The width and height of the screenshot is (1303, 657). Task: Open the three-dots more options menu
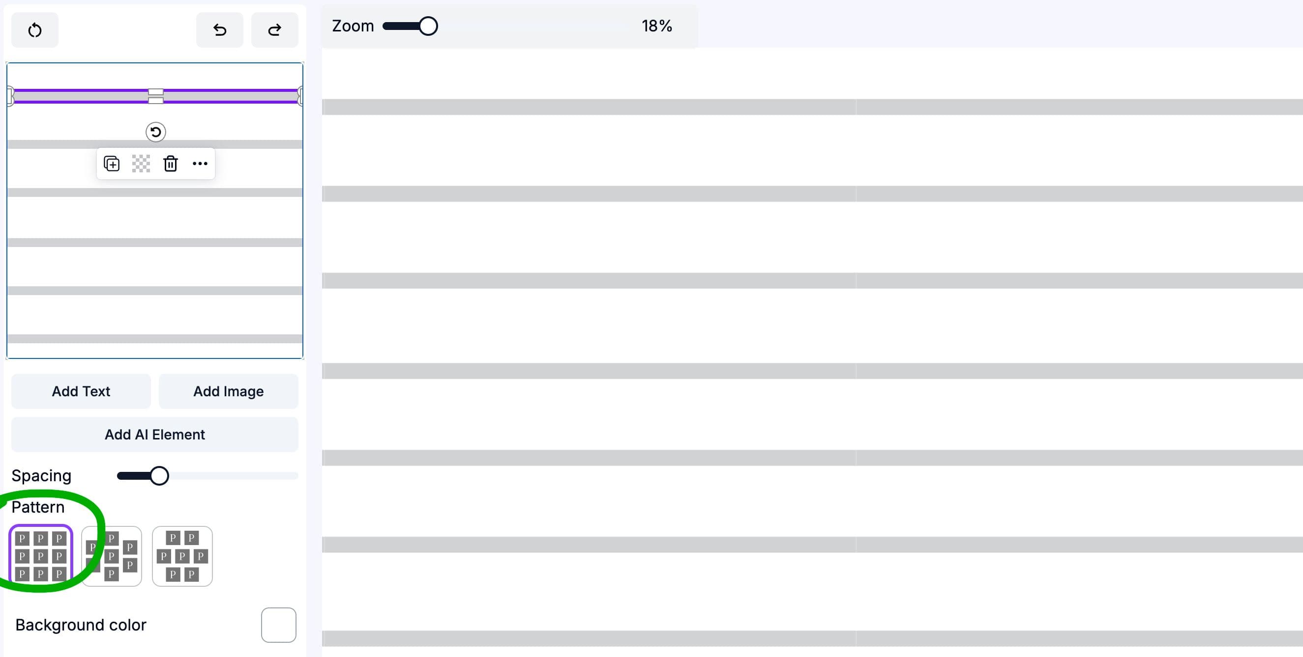point(200,164)
